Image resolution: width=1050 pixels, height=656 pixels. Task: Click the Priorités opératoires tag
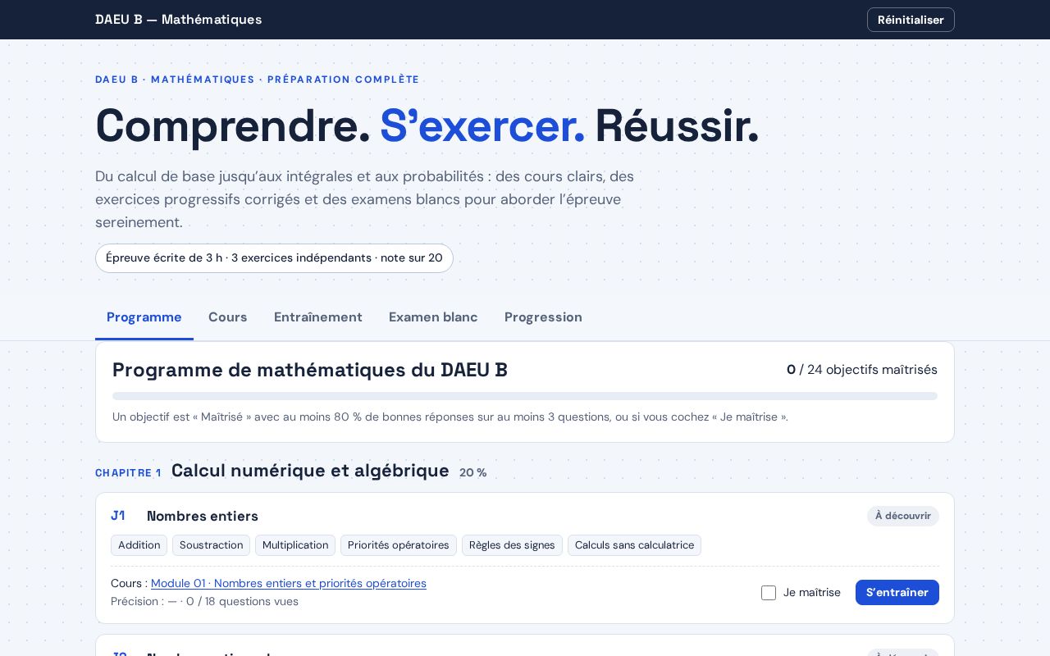pyautogui.click(x=399, y=545)
